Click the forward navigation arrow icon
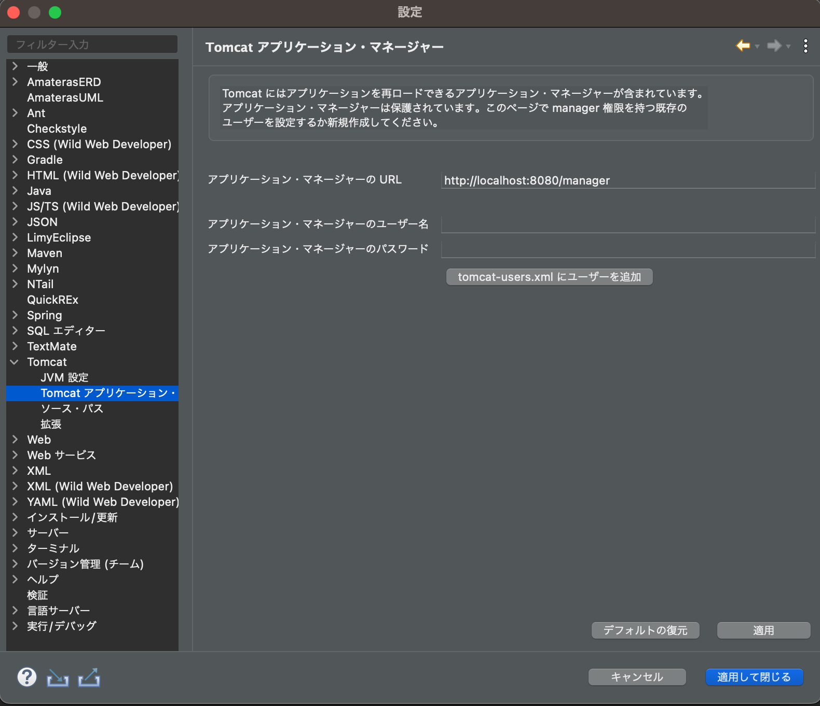The height and width of the screenshot is (706, 820). (774, 46)
